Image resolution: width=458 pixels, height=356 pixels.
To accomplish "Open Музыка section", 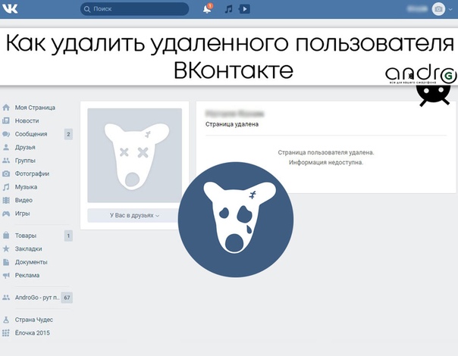I will point(26,187).
